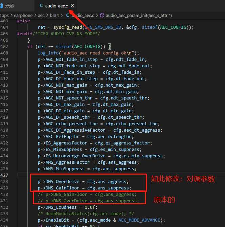This screenshot has width=225, height=227.
Task: Close the audio_aec.c tab
Action: 72,6
